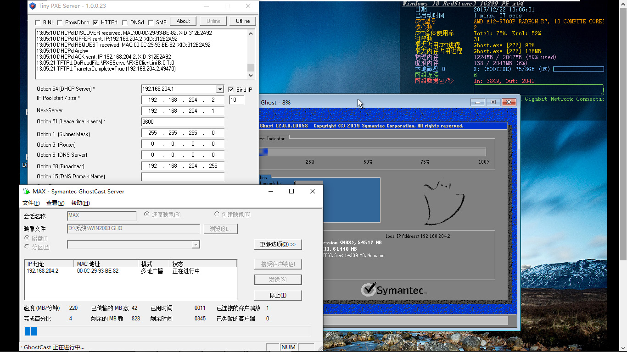The image size is (627, 352).
Task: Click the GhostCast Server title bar icon
Action: 27,191
